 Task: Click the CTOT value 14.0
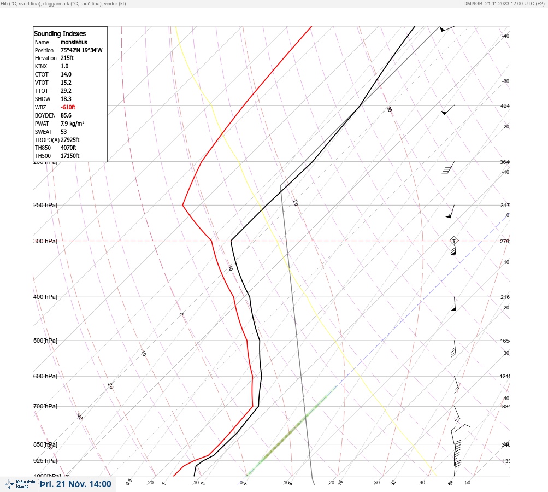66,74
